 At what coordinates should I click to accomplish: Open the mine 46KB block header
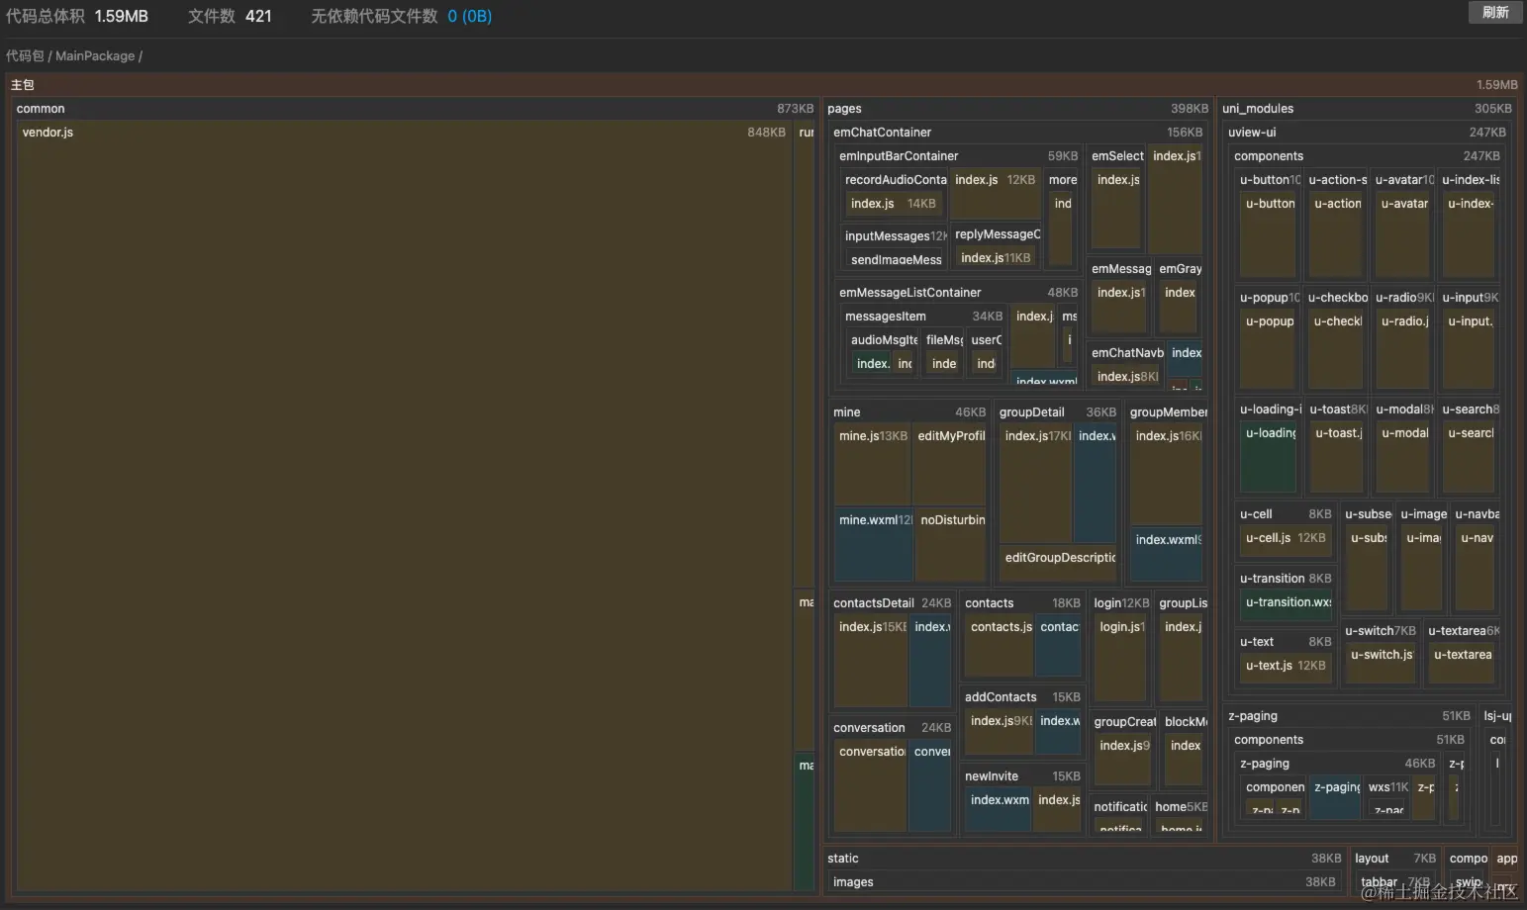pos(908,412)
